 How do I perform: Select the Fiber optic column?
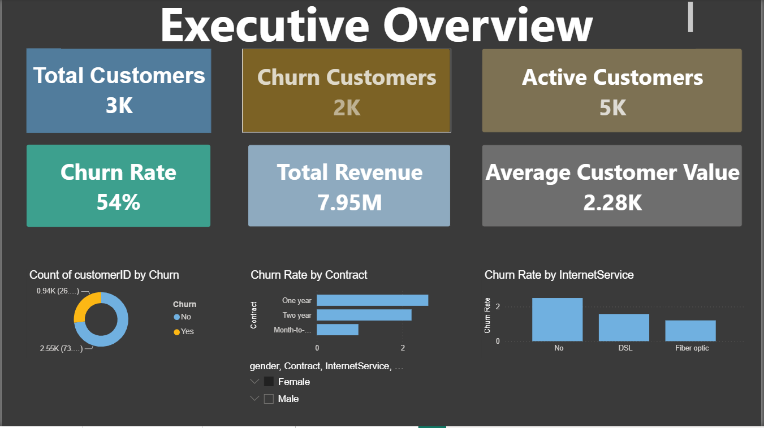(x=690, y=331)
